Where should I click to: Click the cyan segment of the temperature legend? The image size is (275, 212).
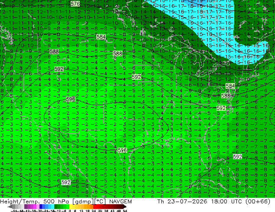52,206
